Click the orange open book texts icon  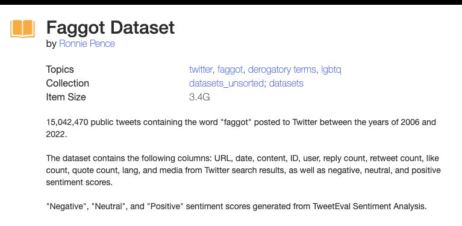tap(22, 28)
